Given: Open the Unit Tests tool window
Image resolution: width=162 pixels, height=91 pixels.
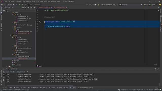Looking at the screenshot, I should tap(44, 88).
